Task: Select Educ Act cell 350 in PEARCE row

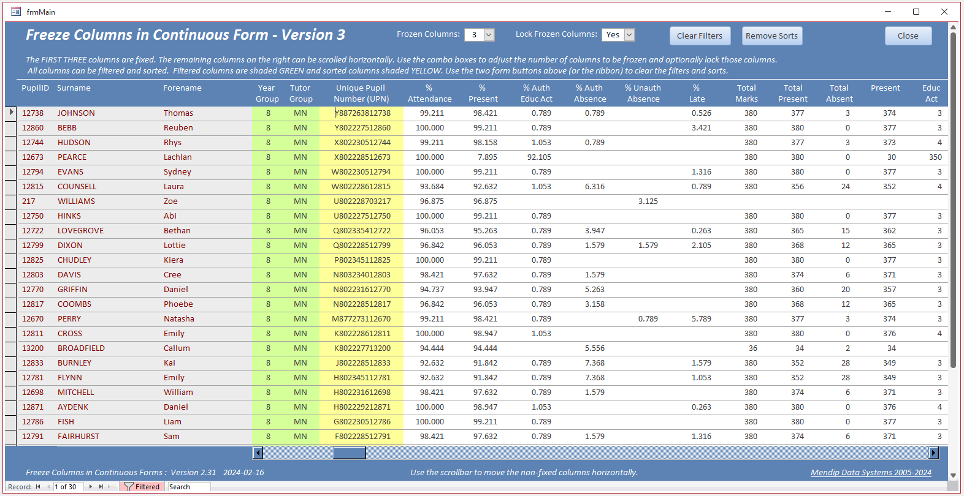Action: tap(935, 157)
